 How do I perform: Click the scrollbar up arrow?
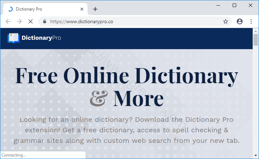(x=256, y=31)
